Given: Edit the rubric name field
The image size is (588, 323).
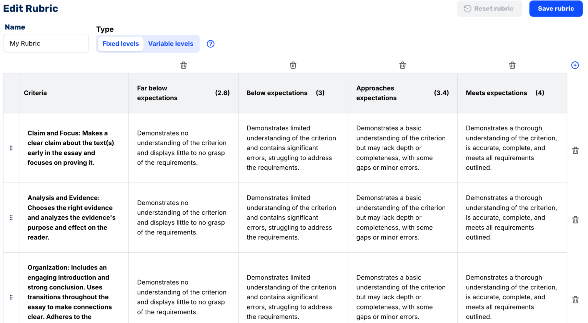Looking at the screenshot, I should [46, 43].
